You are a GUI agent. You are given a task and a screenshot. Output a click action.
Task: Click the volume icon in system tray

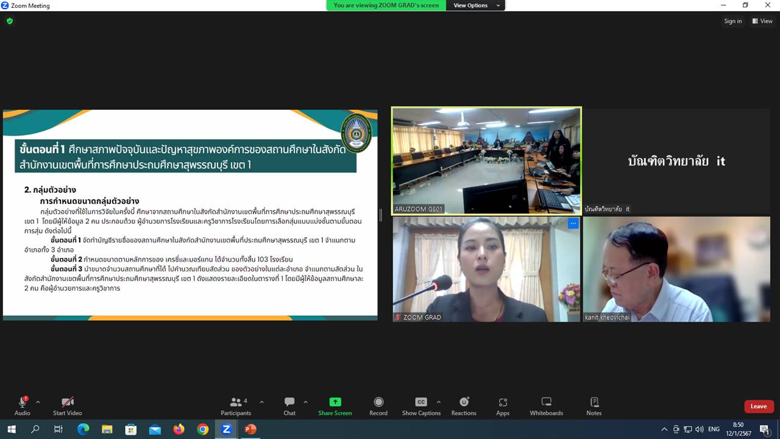[x=699, y=429]
